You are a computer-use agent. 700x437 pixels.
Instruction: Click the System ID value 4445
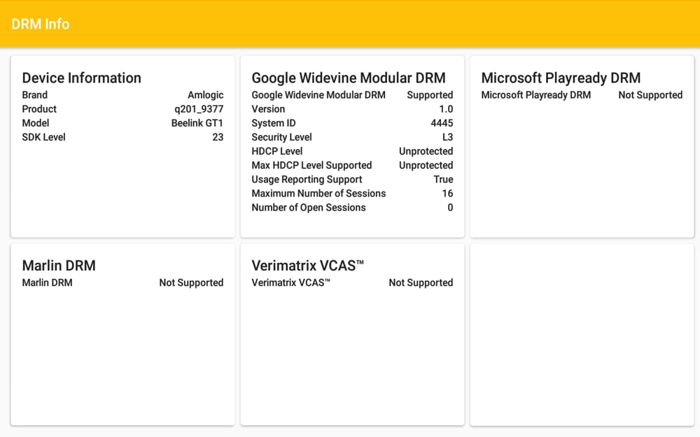click(442, 123)
